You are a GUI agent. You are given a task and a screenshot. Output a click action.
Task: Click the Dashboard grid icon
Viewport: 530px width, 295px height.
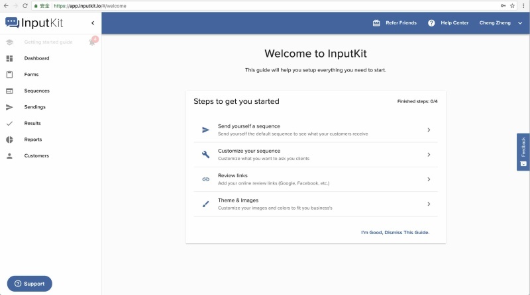coord(9,58)
